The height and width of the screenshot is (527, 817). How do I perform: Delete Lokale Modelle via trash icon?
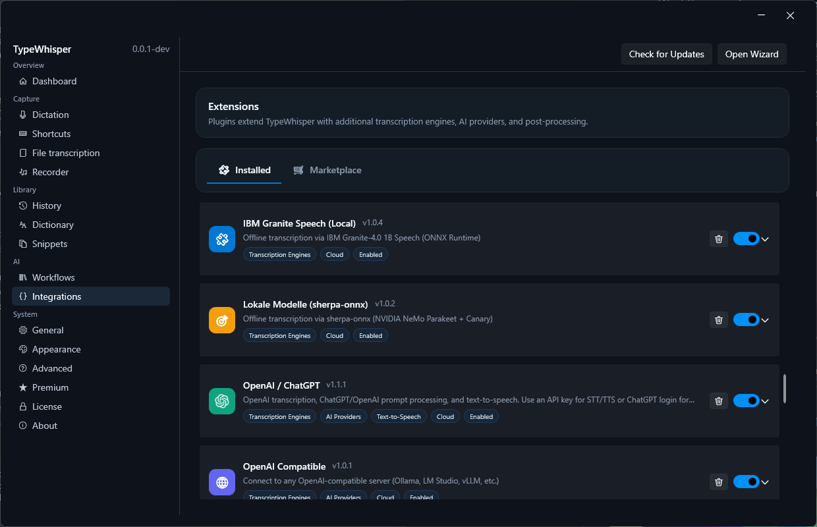pos(719,319)
